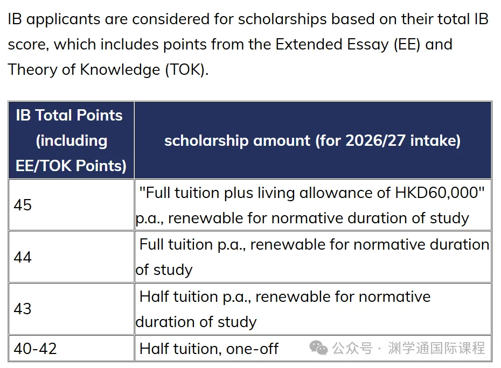Click the 40-42 score range cell
Image resolution: width=501 pixels, height=368 pixels.
[71, 348]
